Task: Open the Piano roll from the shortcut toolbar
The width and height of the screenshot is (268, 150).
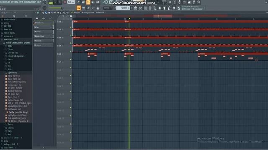Action: tap(141, 8)
